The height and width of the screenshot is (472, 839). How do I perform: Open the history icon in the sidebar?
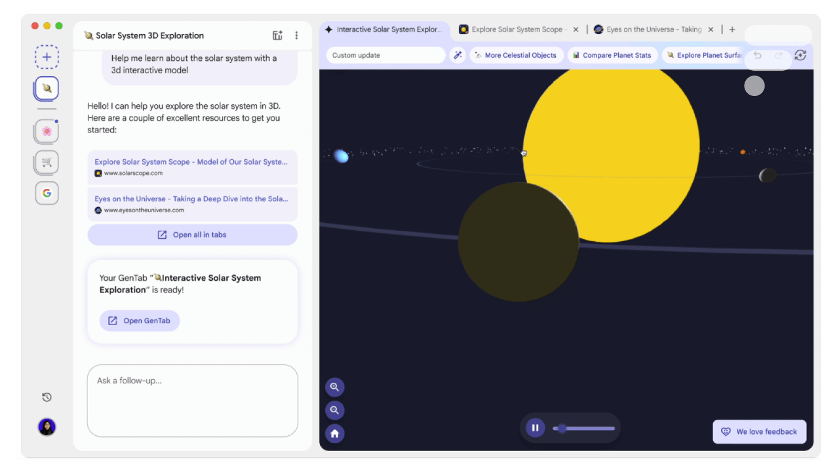pos(46,397)
